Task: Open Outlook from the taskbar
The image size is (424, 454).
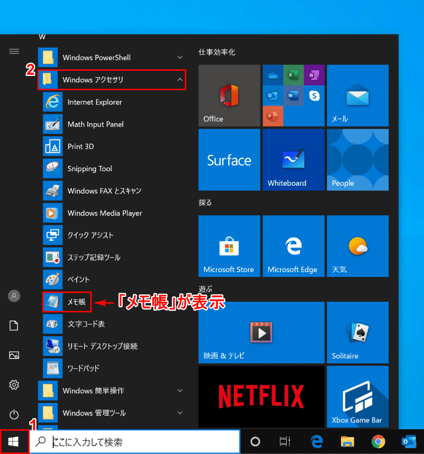Action: [x=409, y=441]
